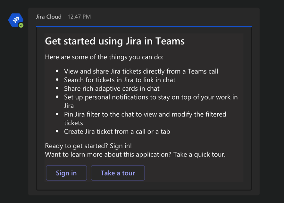
Task: Click the 12:47 PM message timestamp
Action: click(x=79, y=17)
